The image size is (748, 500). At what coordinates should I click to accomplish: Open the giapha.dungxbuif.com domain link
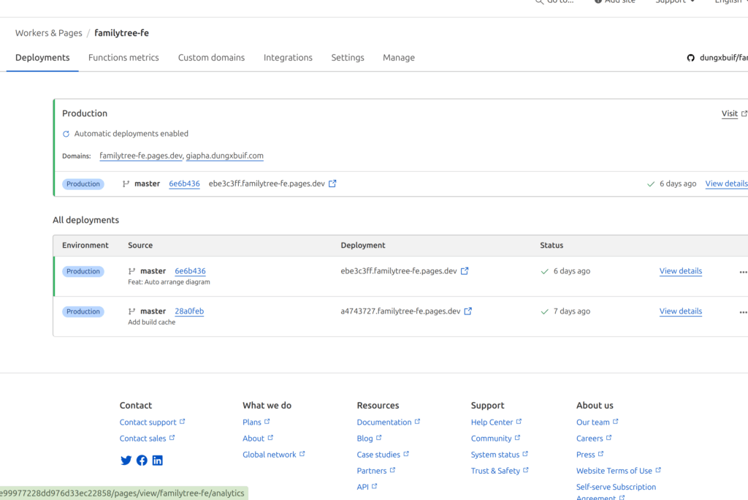pos(225,156)
